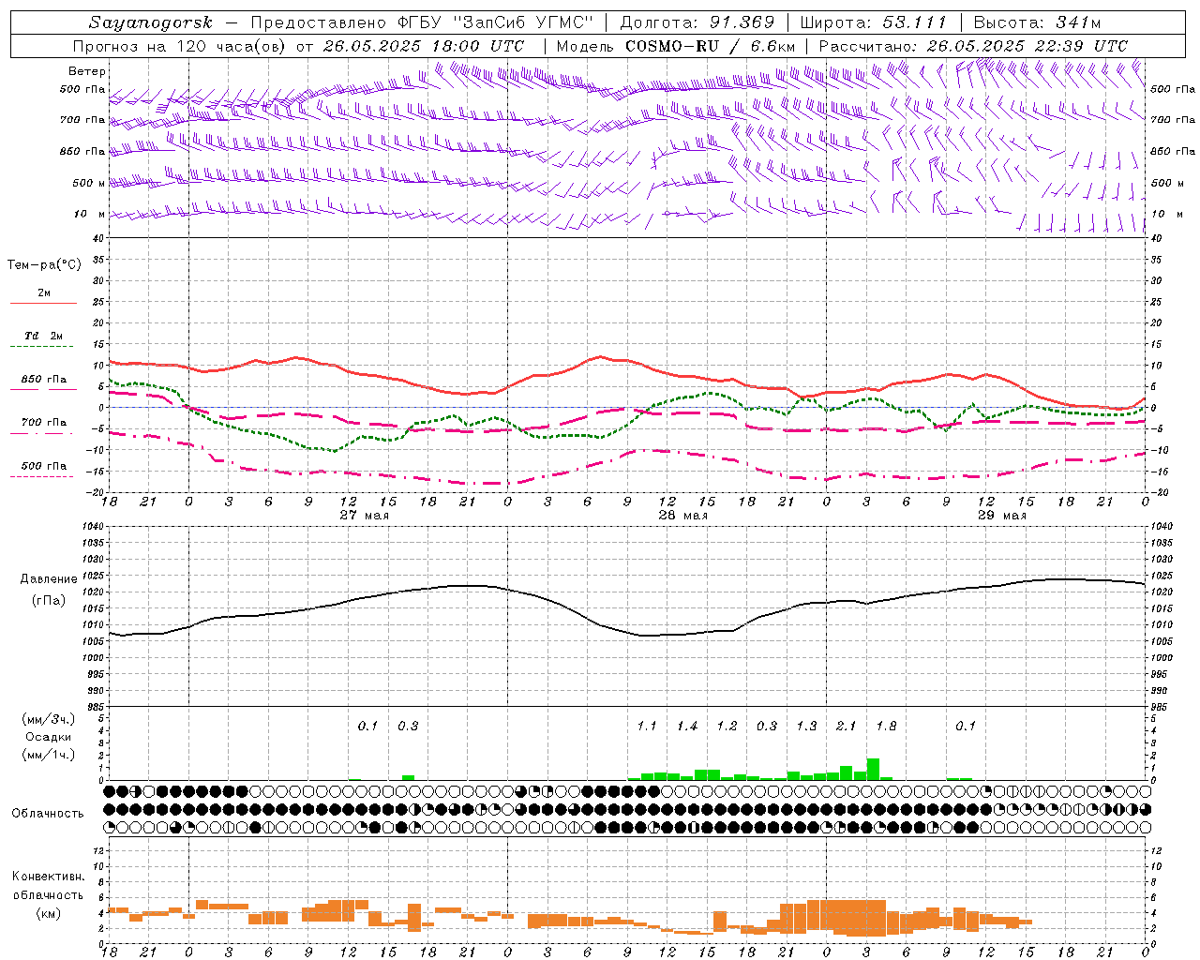Click the '(мм/3ч.)' precipitation unit label
This screenshot has width=1200, height=960.
click(49, 719)
